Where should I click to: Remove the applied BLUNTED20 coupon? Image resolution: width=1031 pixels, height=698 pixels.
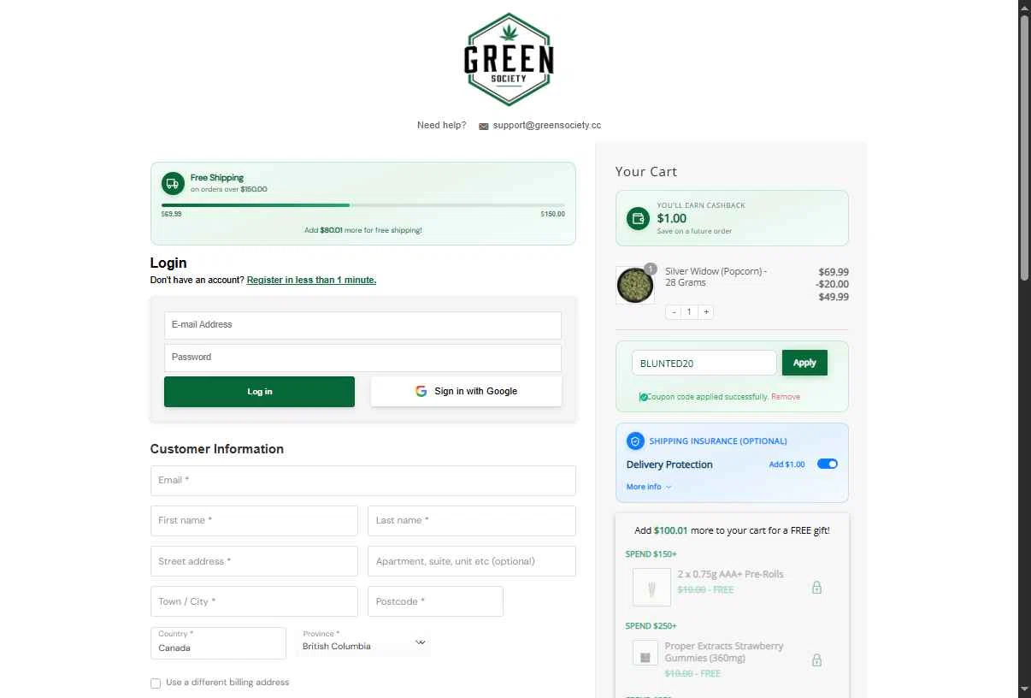(x=786, y=397)
